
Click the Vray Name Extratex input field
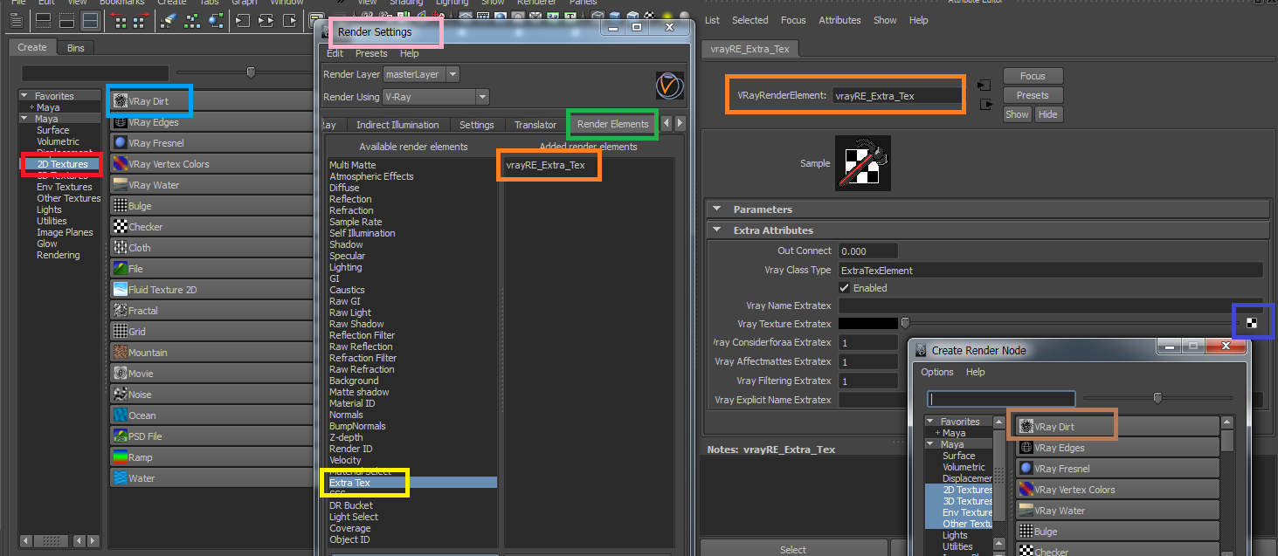tap(1051, 305)
